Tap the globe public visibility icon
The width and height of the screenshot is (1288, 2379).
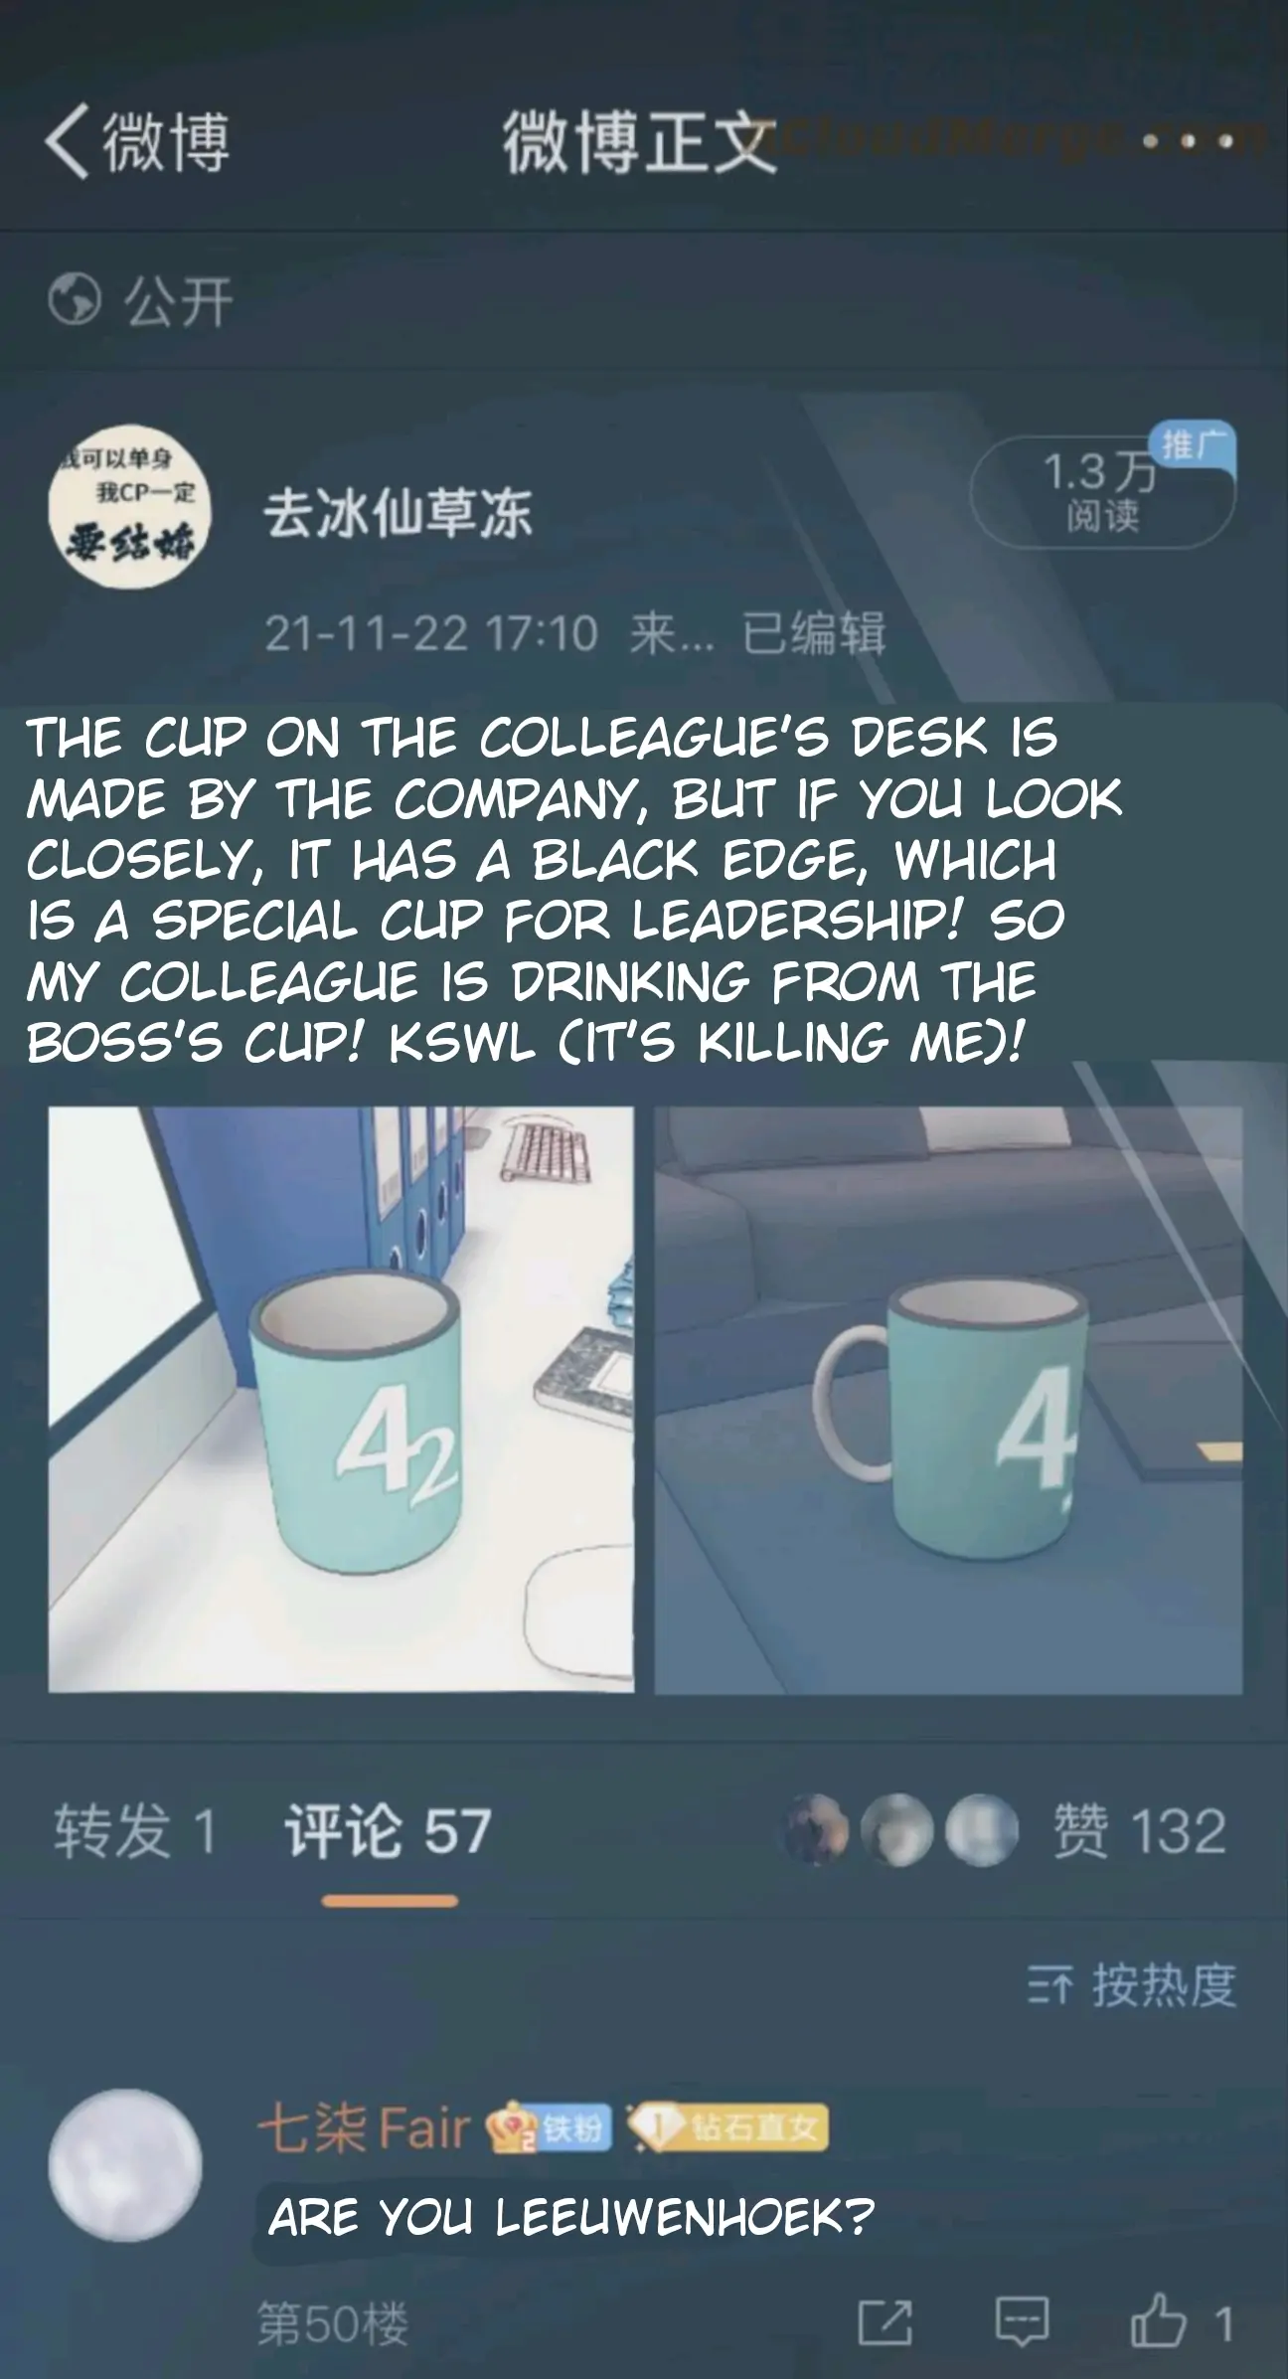coord(75,299)
